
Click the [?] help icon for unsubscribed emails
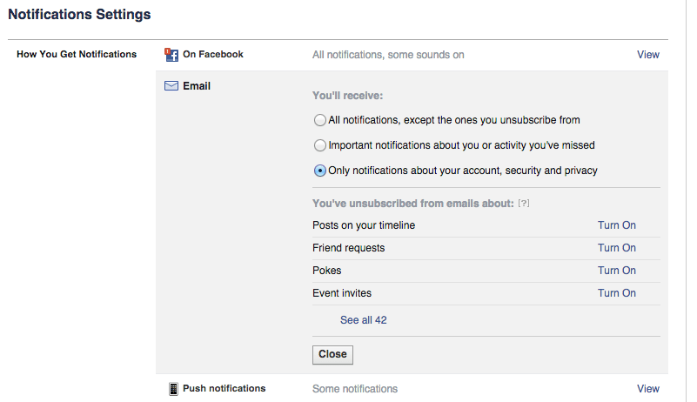[524, 203]
